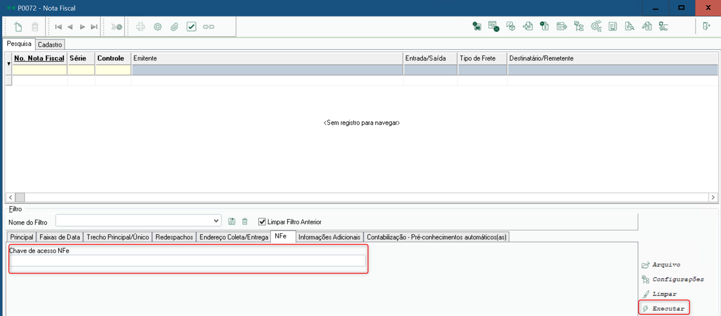Click the Chave de acesso NFe input field
Image resolution: width=721 pixels, height=316 pixels.
(187, 261)
